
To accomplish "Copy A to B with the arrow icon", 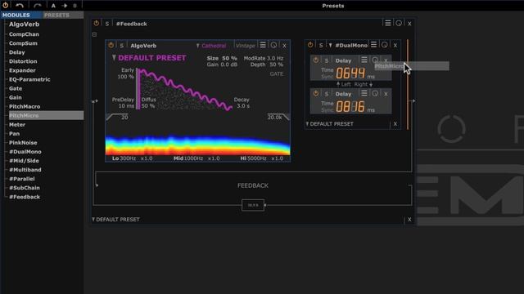I will [65, 6].
